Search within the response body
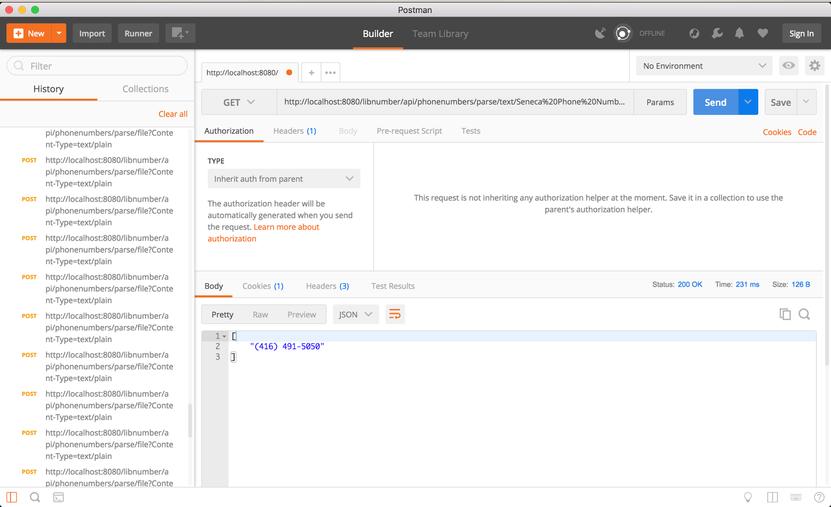831x507 pixels. click(804, 314)
